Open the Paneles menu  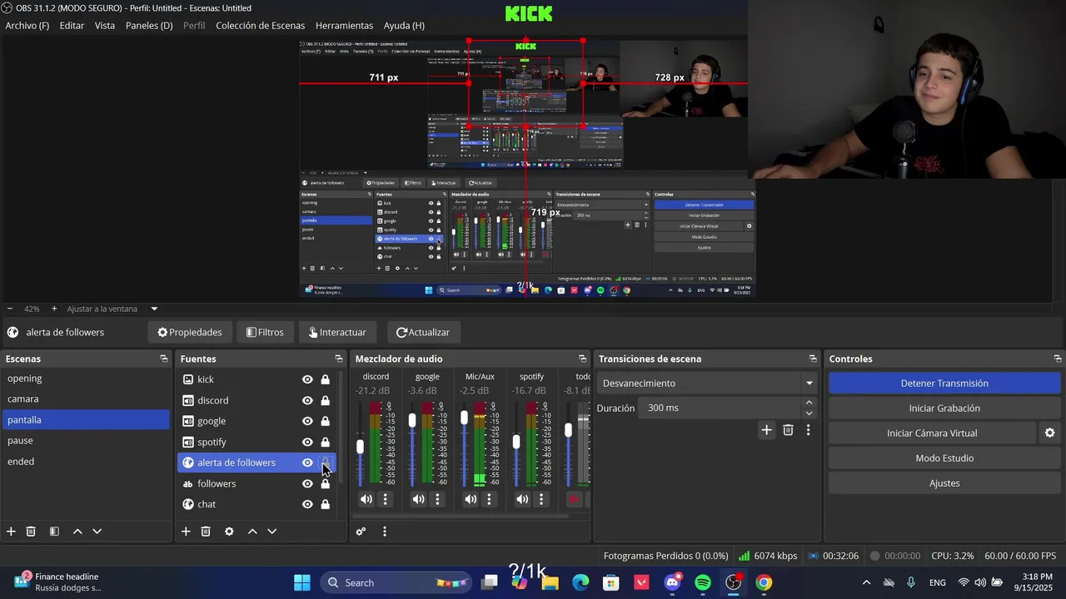pyautogui.click(x=149, y=26)
